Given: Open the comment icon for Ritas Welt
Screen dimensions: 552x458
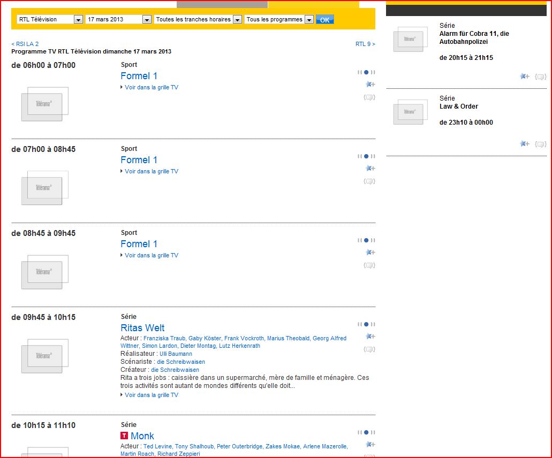Looking at the screenshot, I should tap(369, 349).
